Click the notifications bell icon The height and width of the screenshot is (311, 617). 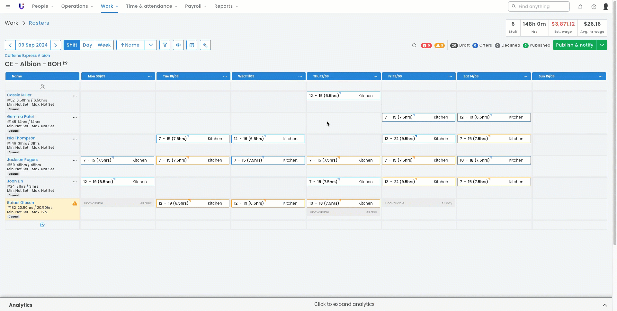(x=580, y=6)
